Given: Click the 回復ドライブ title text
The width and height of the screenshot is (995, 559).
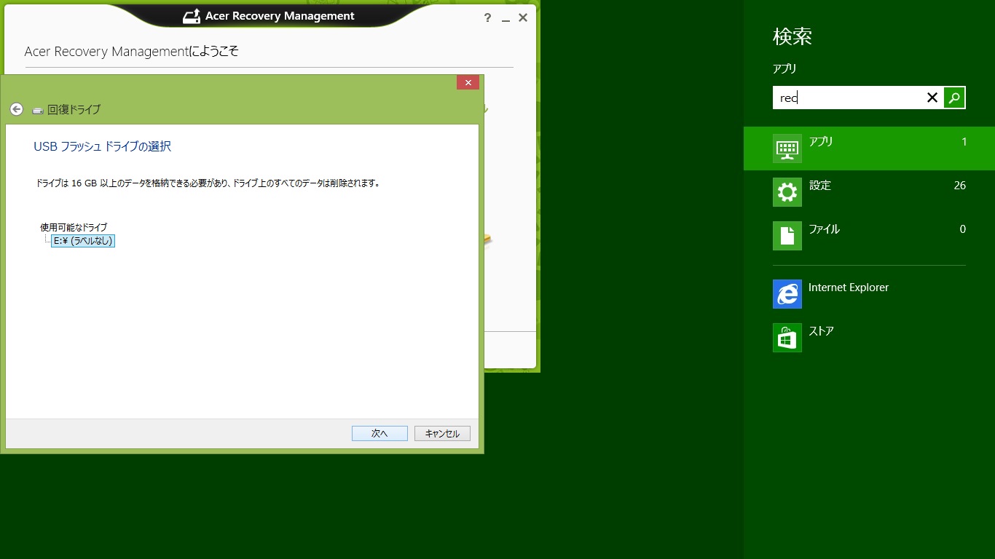Looking at the screenshot, I should click(74, 110).
